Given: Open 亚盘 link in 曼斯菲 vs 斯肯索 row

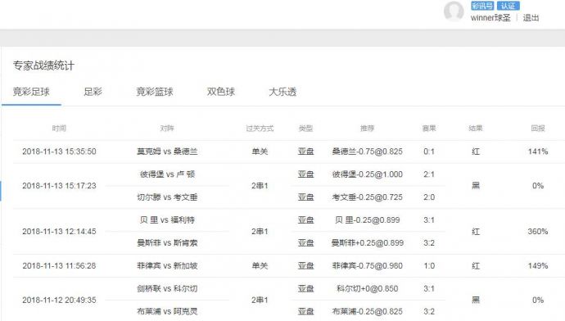Looking at the screenshot, I should pos(305,243).
